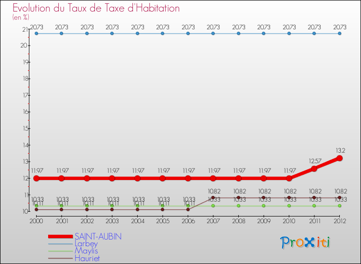Select the Larbey legend label
Image resolution: width=361 pixels, height=264 pixels.
pos(86,243)
